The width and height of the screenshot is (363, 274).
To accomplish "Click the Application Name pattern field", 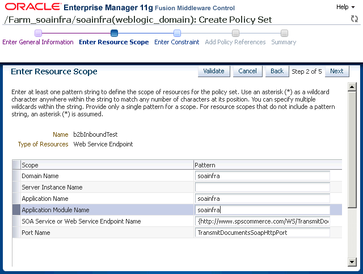I will pyautogui.click(x=263, y=199).
